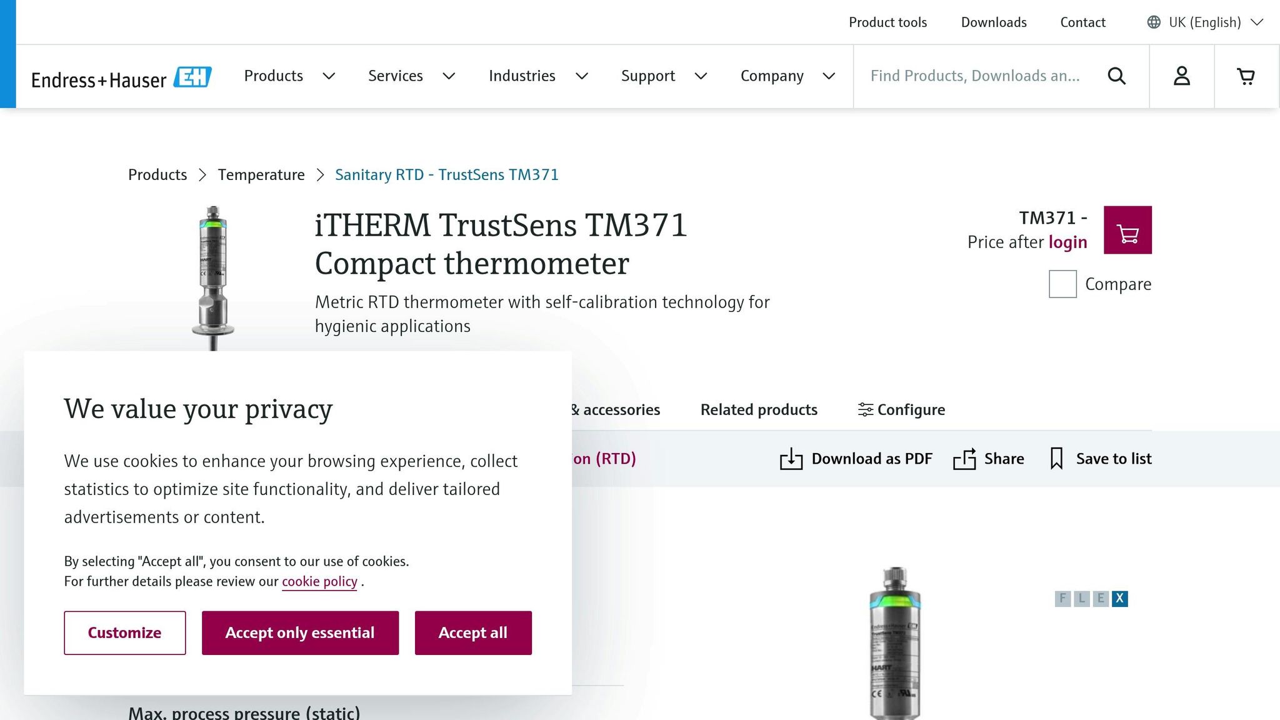
Task: Go to Temperature in the breadcrumb trail
Action: [261, 174]
